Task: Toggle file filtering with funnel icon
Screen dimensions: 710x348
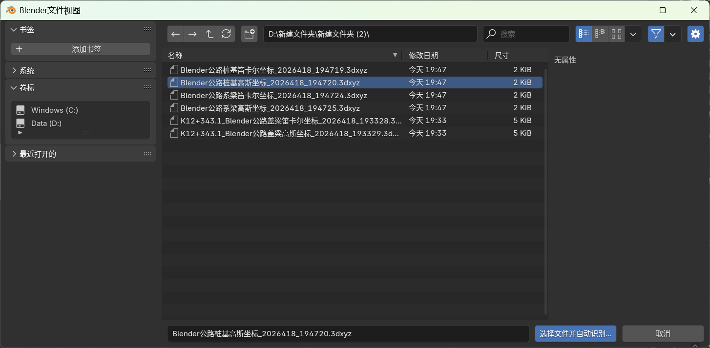Action: [656, 34]
